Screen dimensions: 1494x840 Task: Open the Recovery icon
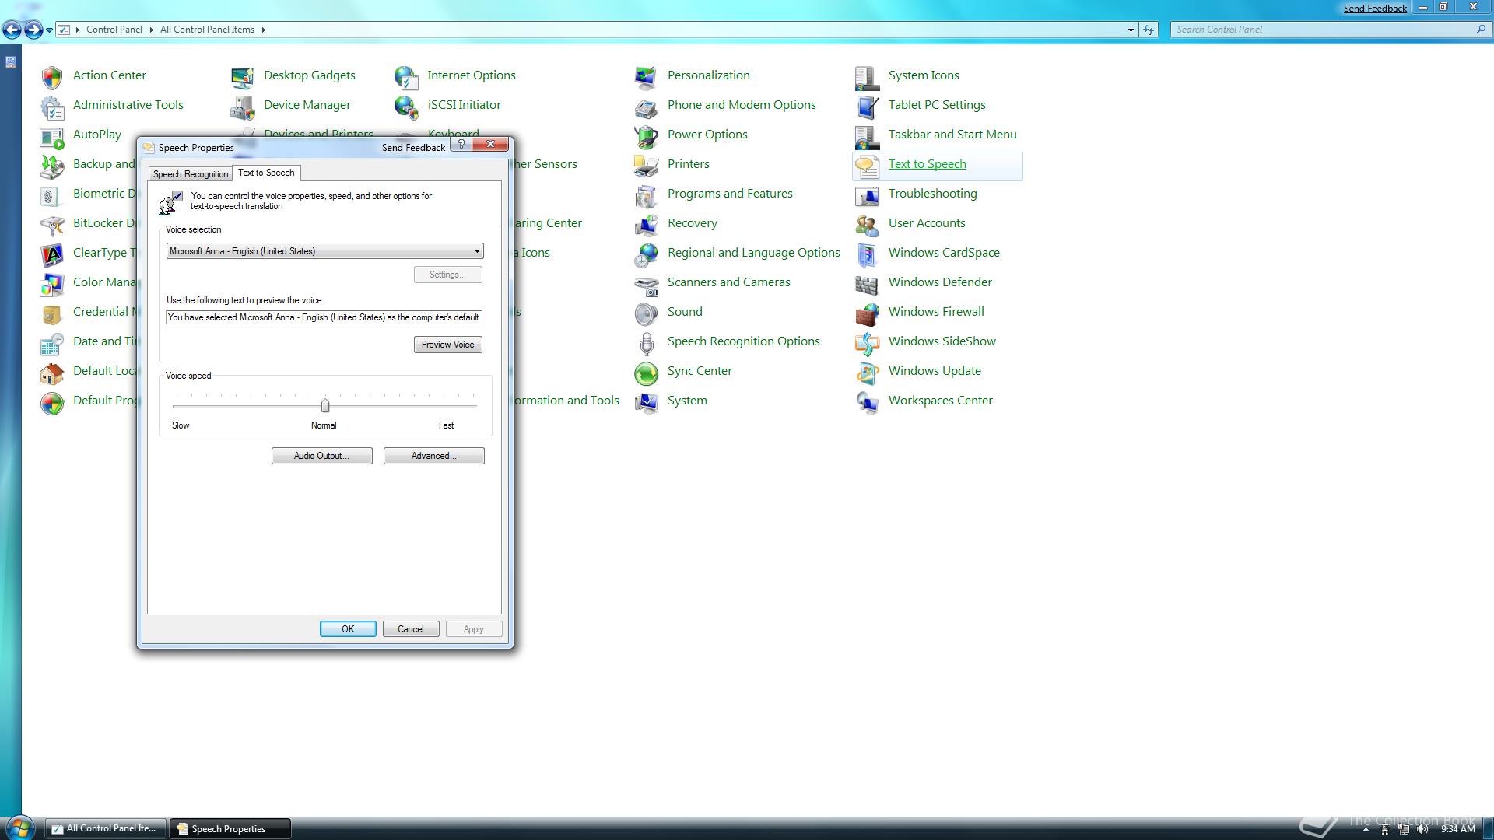coord(647,225)
